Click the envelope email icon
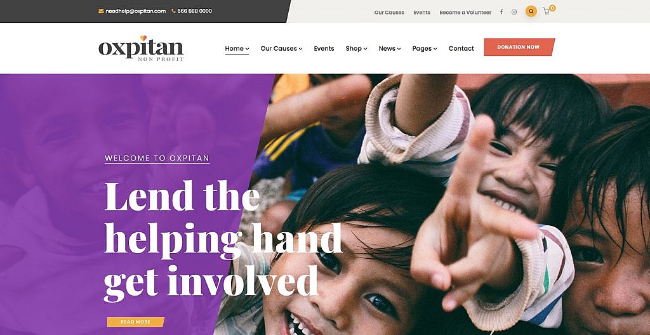The height and width of the screenshot is (335, 650). pos(101,11)
